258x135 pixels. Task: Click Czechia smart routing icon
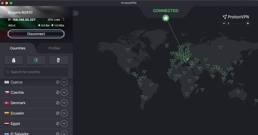tap(58, 92)
